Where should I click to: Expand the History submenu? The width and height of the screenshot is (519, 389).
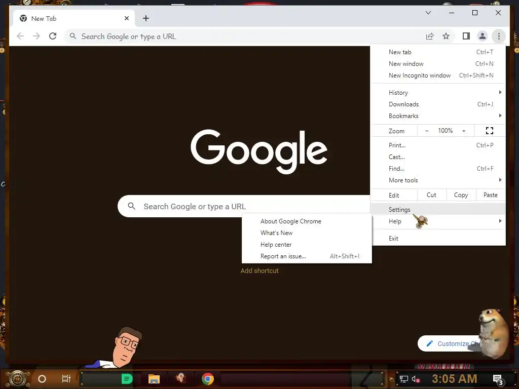438,93
